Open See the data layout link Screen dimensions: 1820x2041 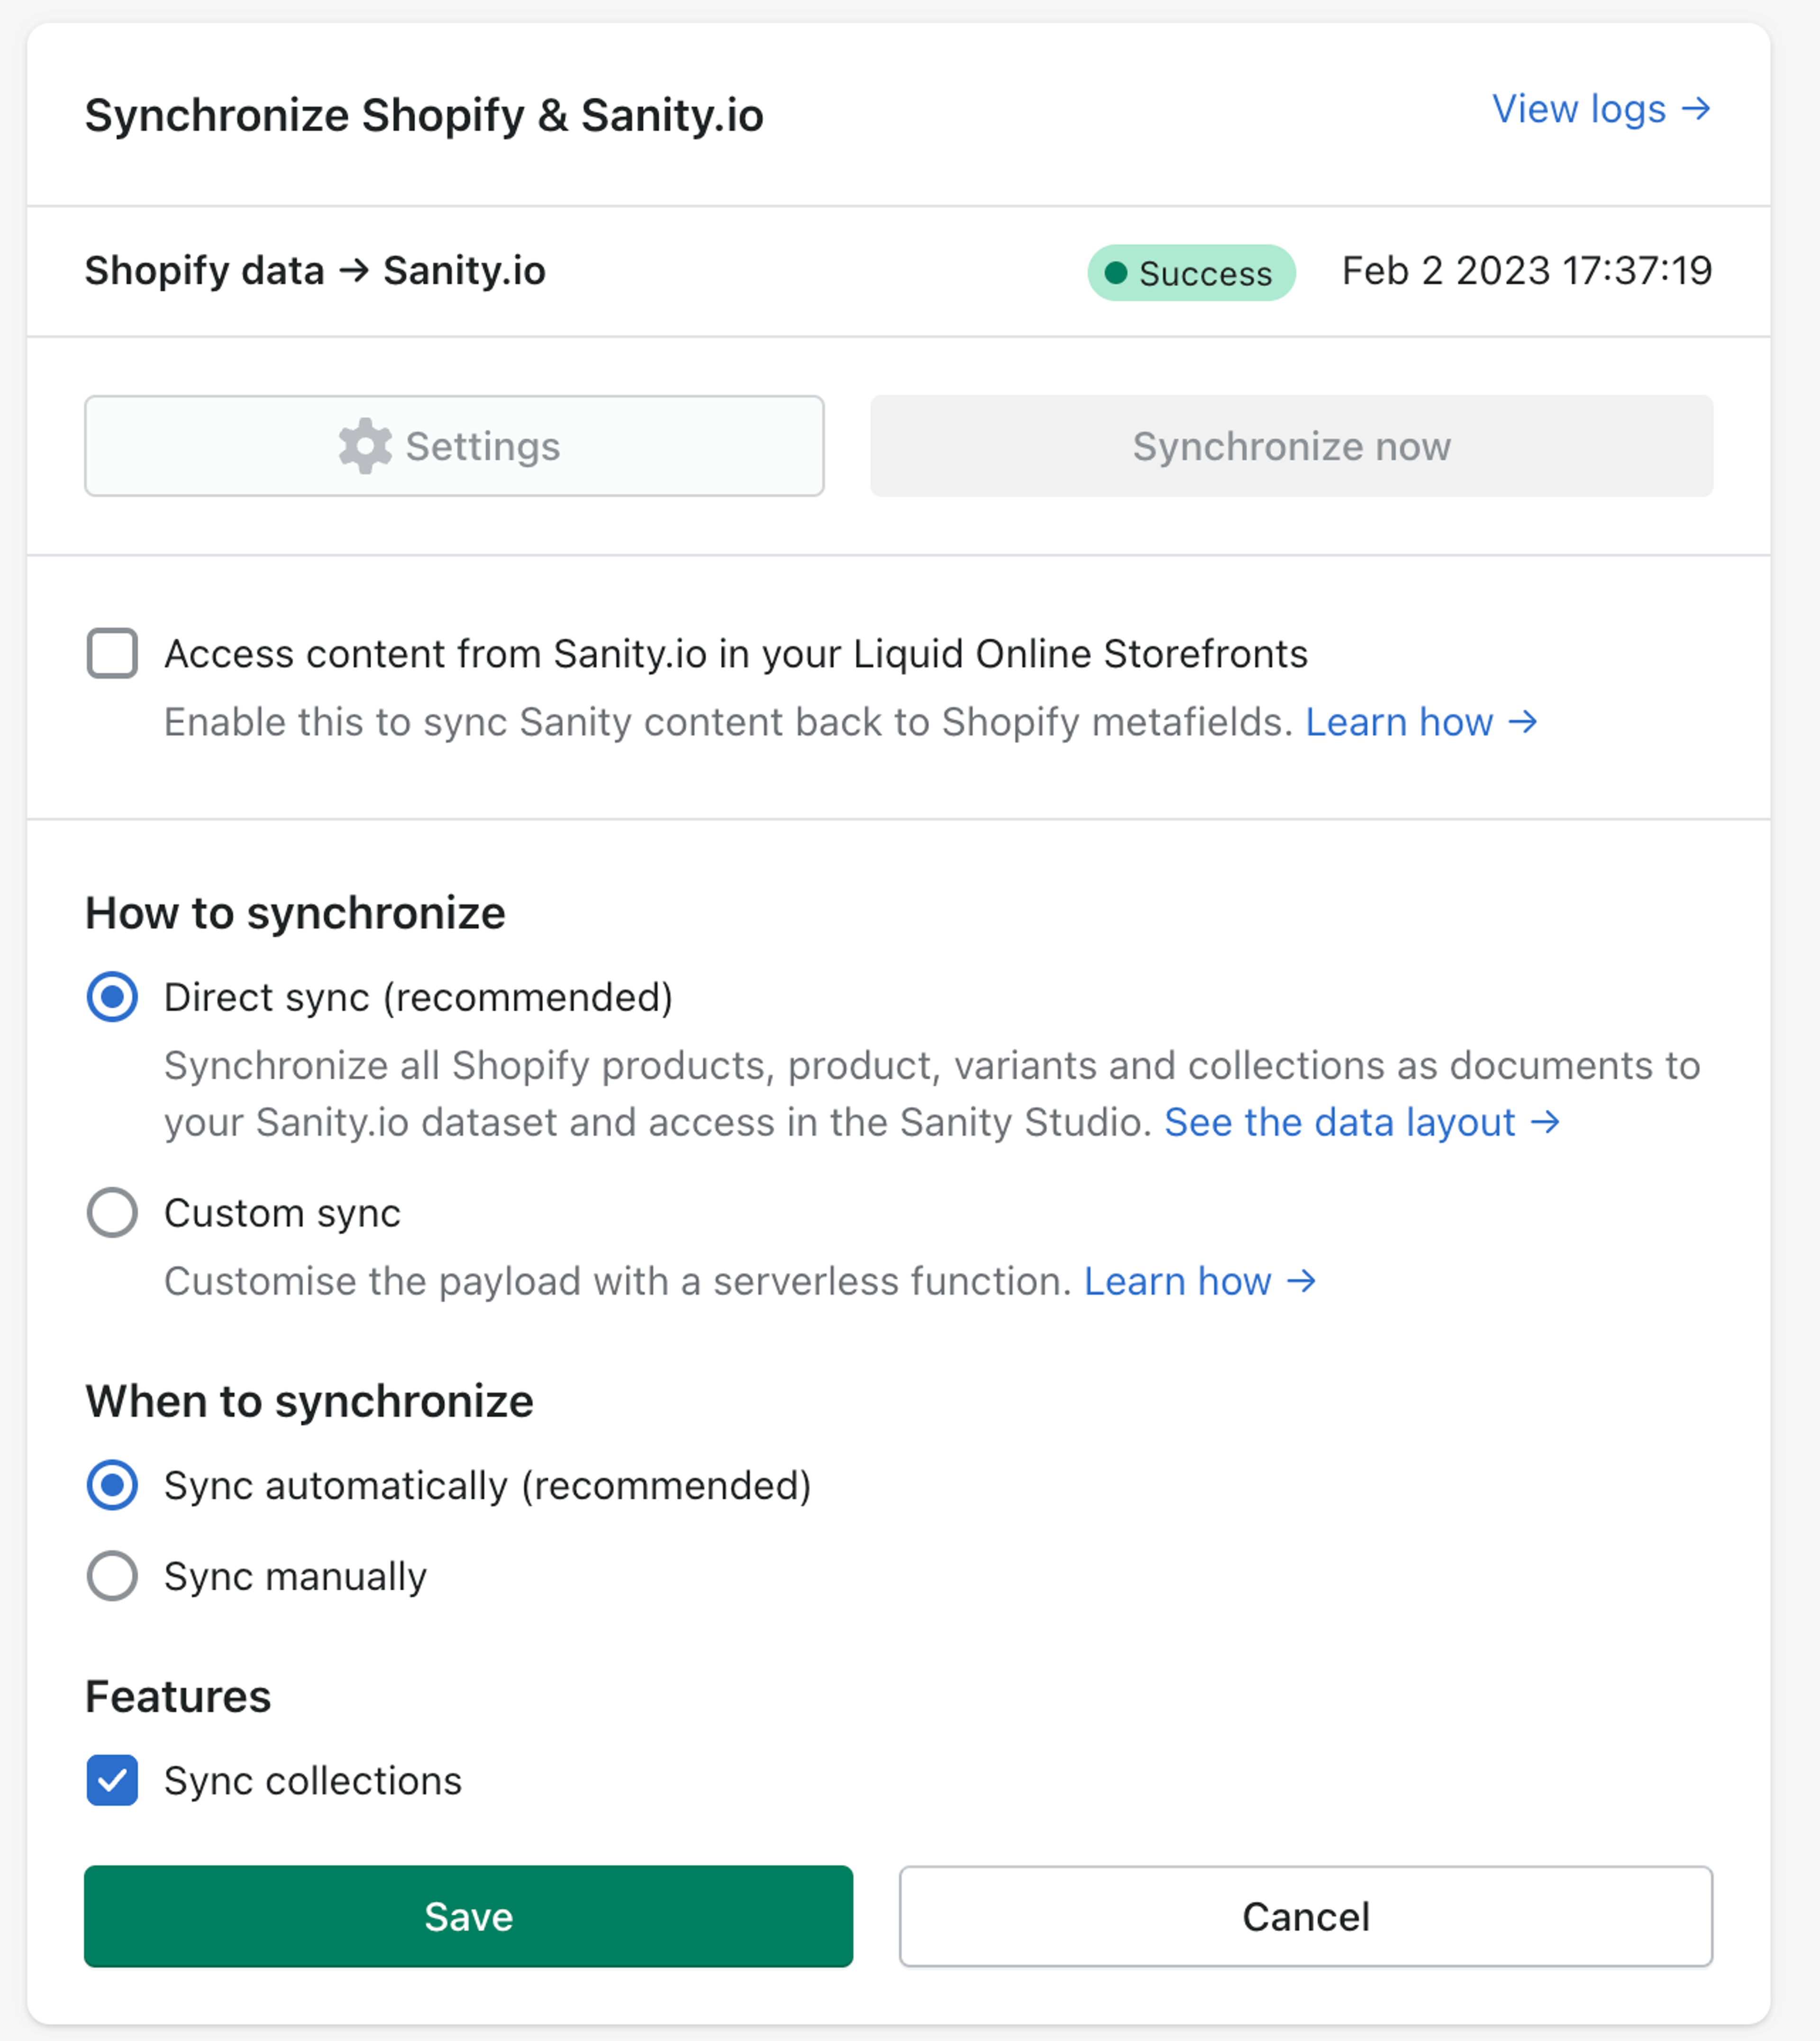click(x=1340, y=1122)
